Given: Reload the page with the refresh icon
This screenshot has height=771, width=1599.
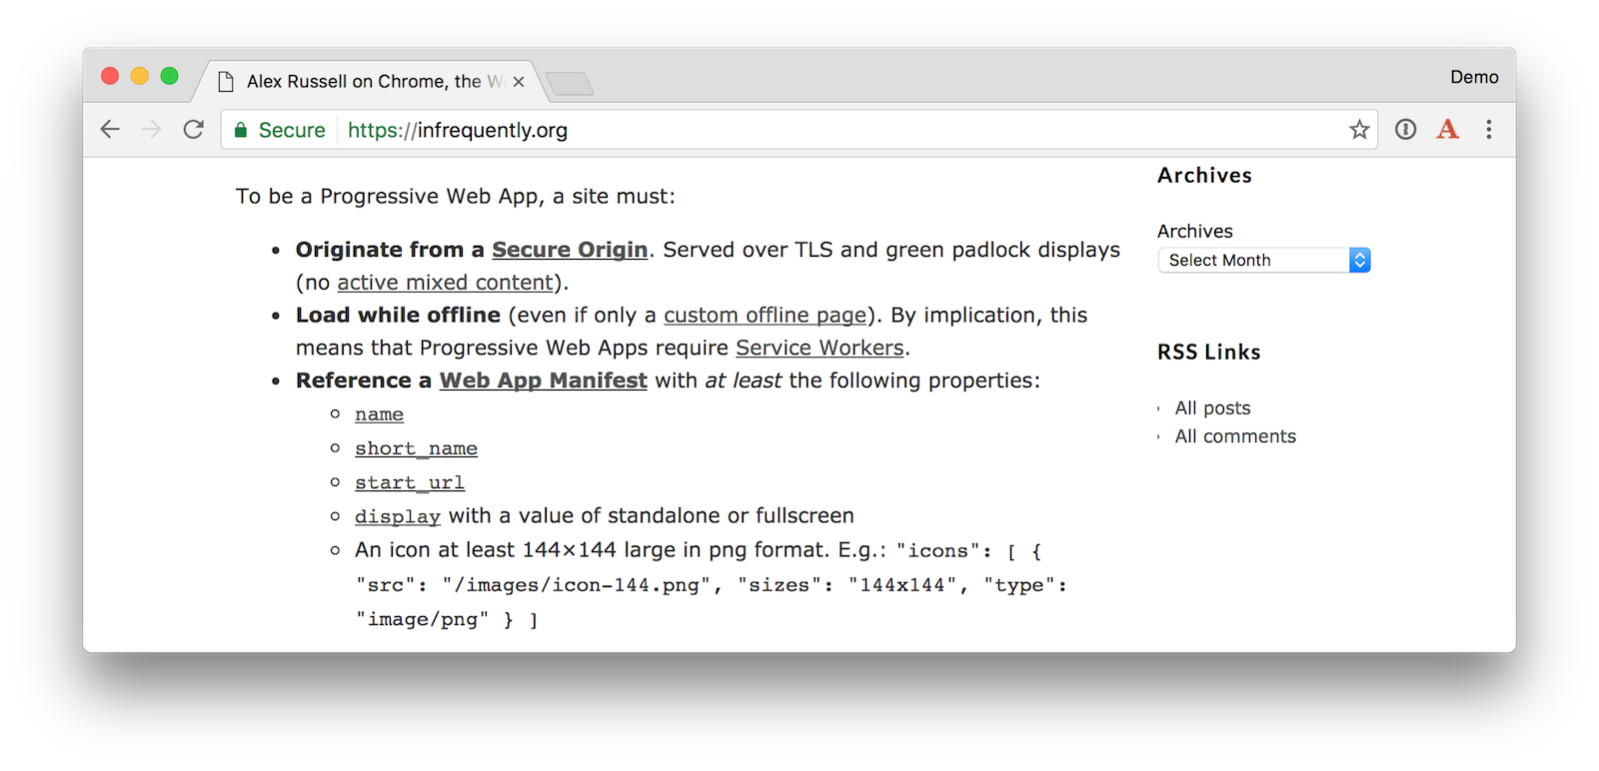Looking at the screenshot, I should point(194,129).
